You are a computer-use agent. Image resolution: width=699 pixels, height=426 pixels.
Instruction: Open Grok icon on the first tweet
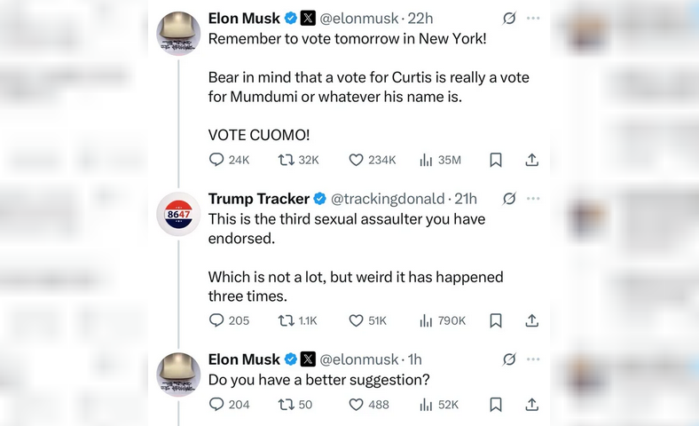tap(509, 18)
